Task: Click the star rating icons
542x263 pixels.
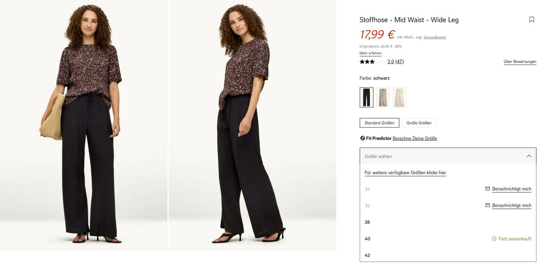Action: pyautogui.click(x=371, y=61)
